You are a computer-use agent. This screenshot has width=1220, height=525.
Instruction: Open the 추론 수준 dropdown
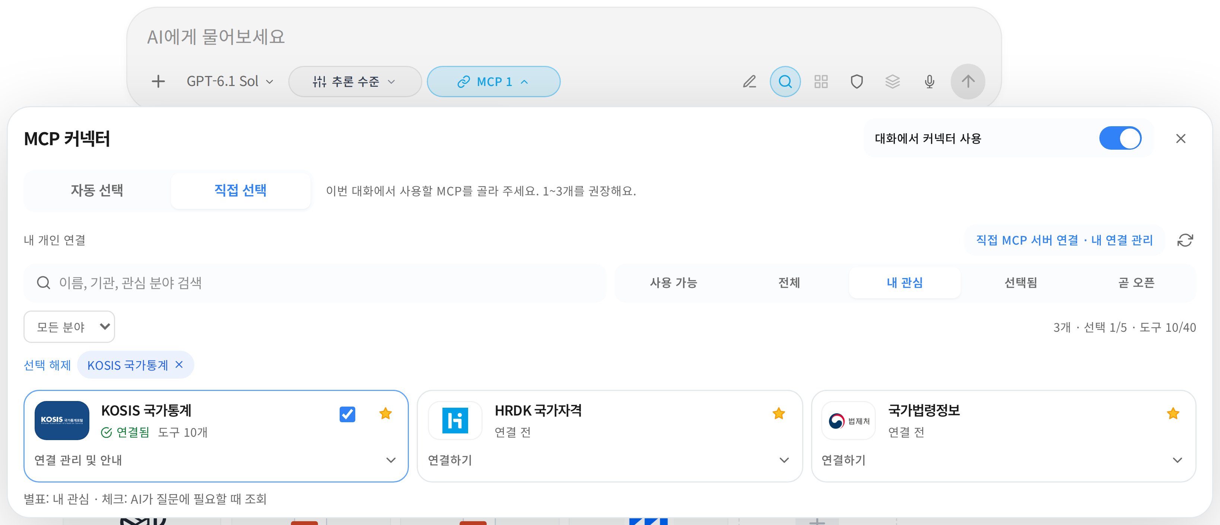(x=355, y=82)
